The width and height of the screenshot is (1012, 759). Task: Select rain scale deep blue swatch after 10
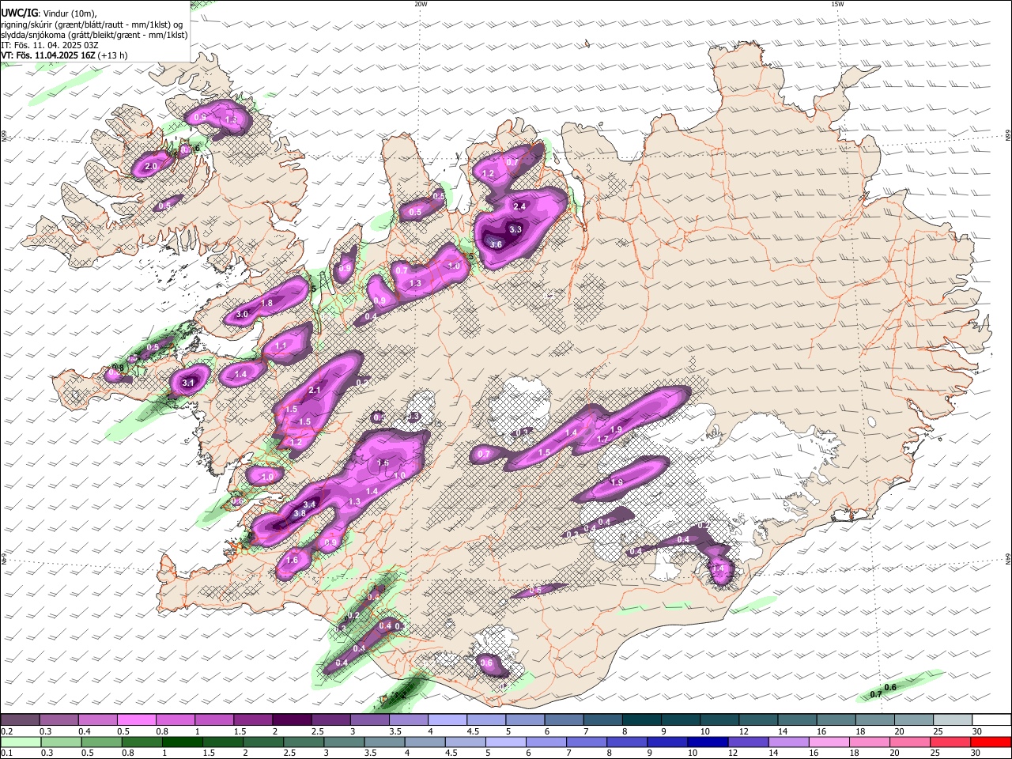click(x=707, y=742)
